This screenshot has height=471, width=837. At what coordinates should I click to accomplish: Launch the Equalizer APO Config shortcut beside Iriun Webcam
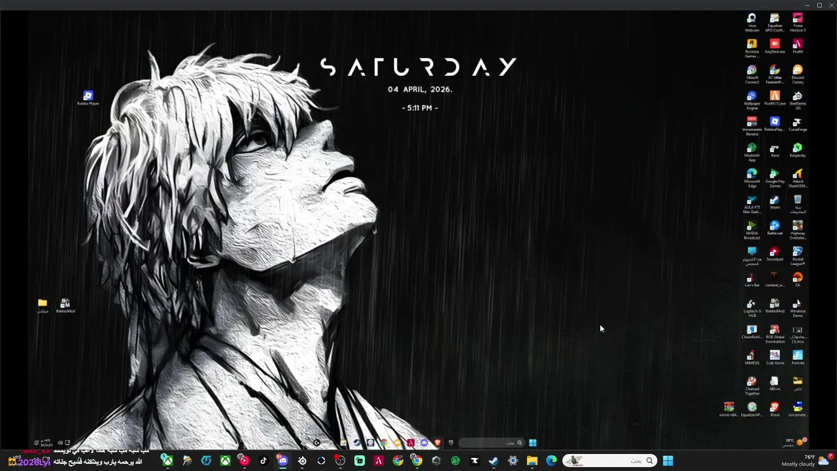click(775, 23)
